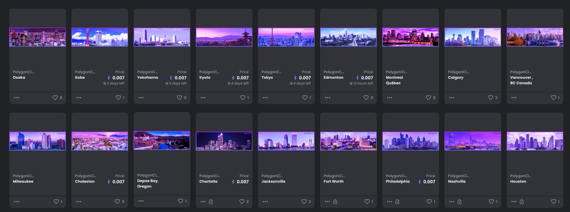Image resolution: width=570 pixels, height=212 pixels.
Task: Click the lock icon on Fort Worth card
Action: (335, 202)
